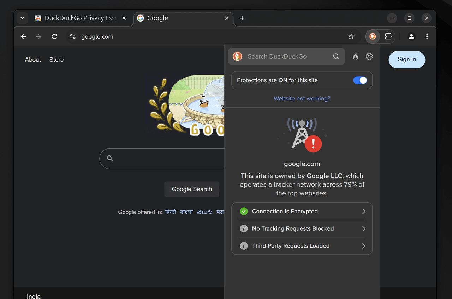Click the info icon beside No Tracking Requests
Screen dimensions: 452x299
pos(244,228)
